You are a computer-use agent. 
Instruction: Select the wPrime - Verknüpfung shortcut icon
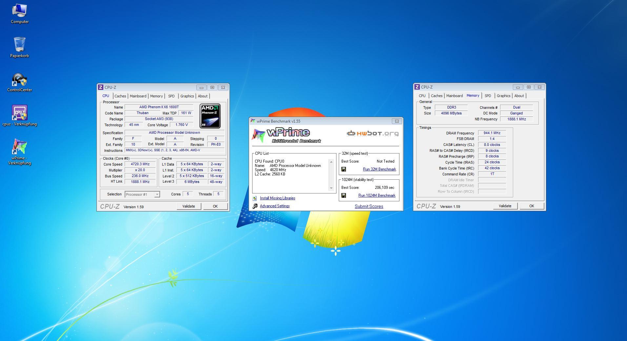(x=19, y=151)
